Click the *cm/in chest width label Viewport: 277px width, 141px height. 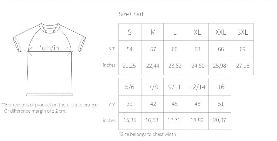pos(49,48)
